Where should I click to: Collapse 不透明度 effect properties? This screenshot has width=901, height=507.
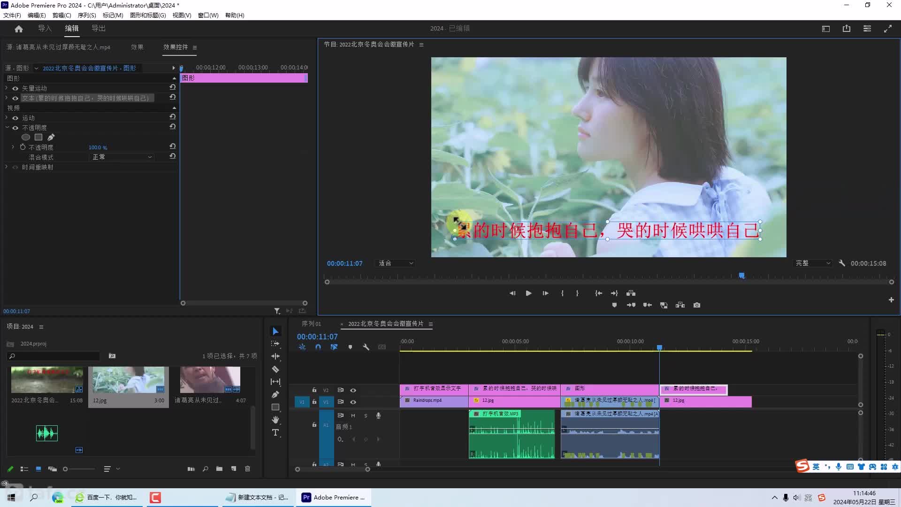[x=7, y=128]
